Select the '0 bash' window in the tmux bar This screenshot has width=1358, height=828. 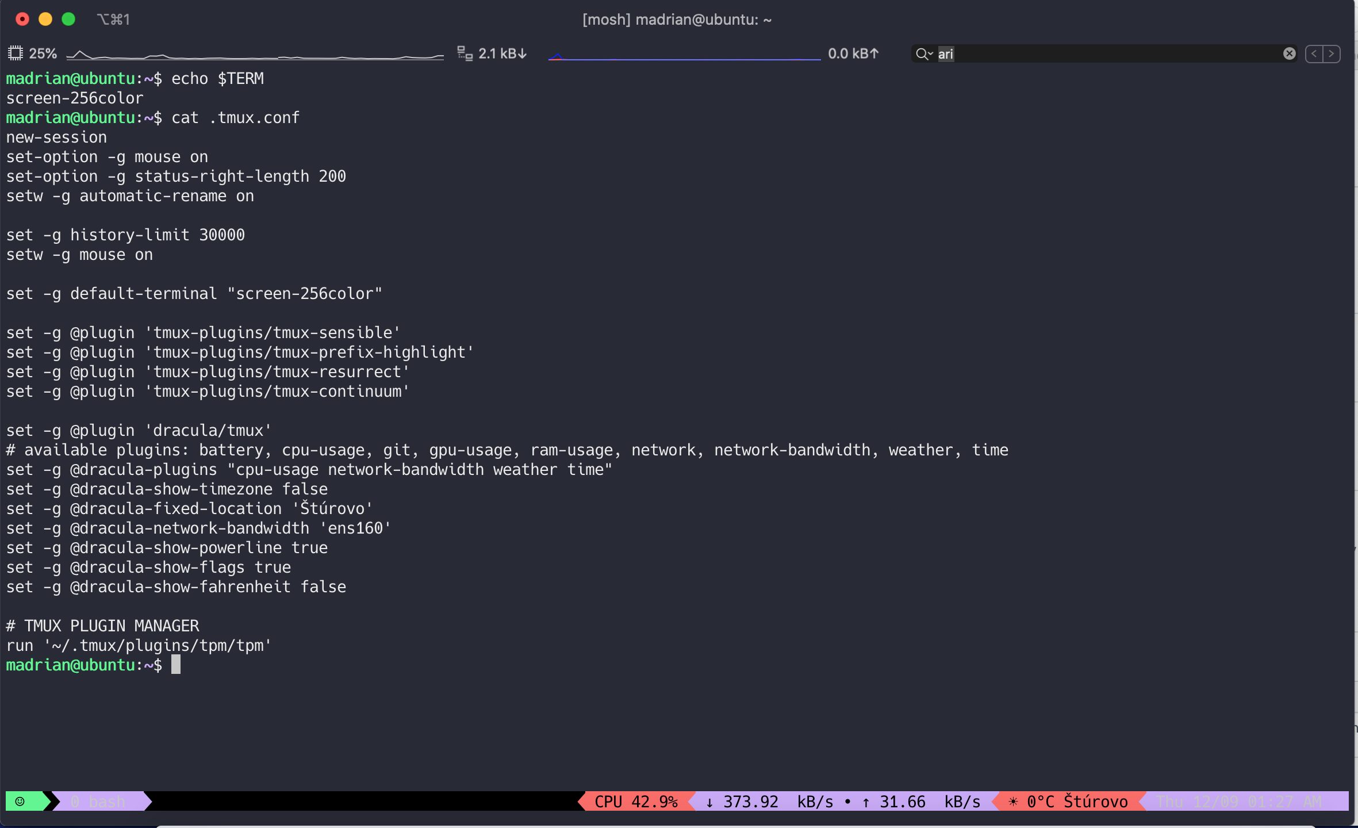(98, 801)
